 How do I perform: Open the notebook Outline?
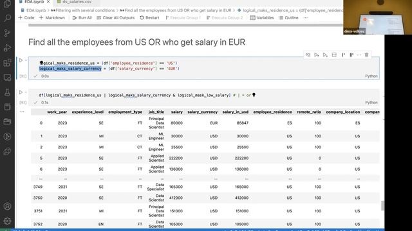[x=289, y=18]
